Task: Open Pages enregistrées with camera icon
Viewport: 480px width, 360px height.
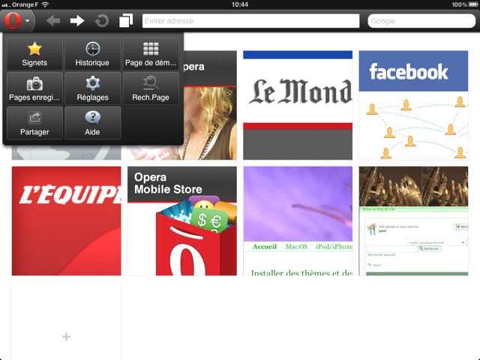Action: click(34, 88)
